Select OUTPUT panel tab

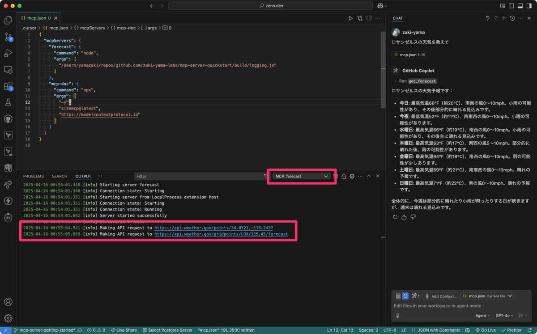(83, 176)
